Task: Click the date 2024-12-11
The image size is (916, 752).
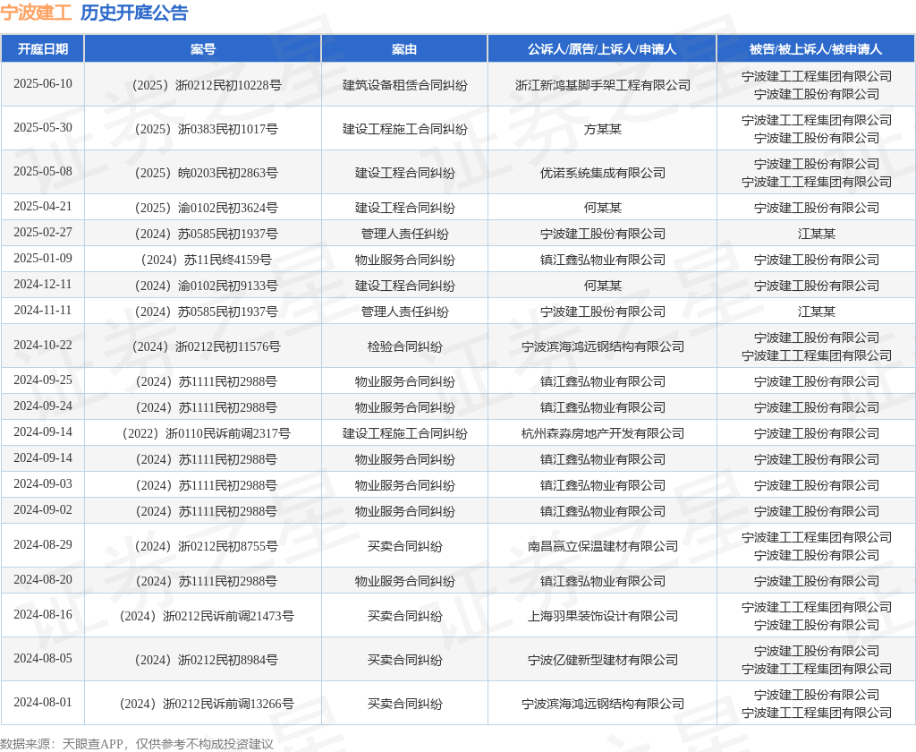Action: coord(43,284)
